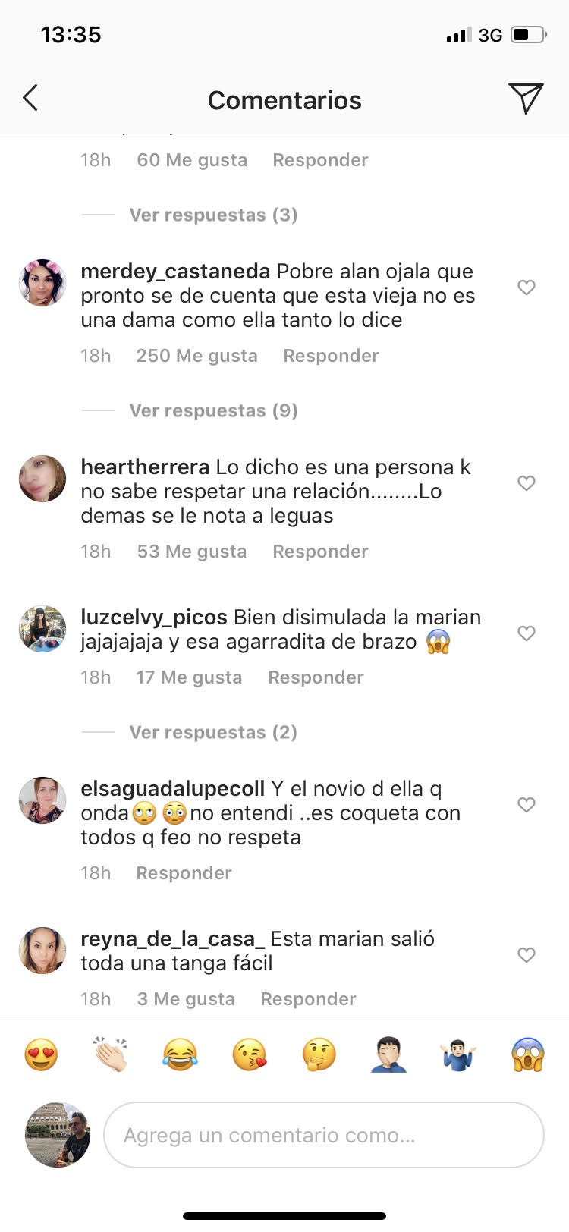Expand Ver respuestas (3)
Image resolution: width=569 pixels, height=1232 pixels.
pyautogui.click(x=213, y=215)
